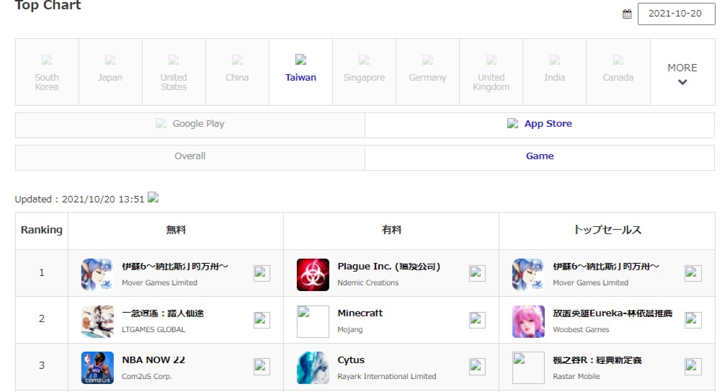Open the Woobest Games app icon
The image size is (720, 392).
[x=528, y=321]
